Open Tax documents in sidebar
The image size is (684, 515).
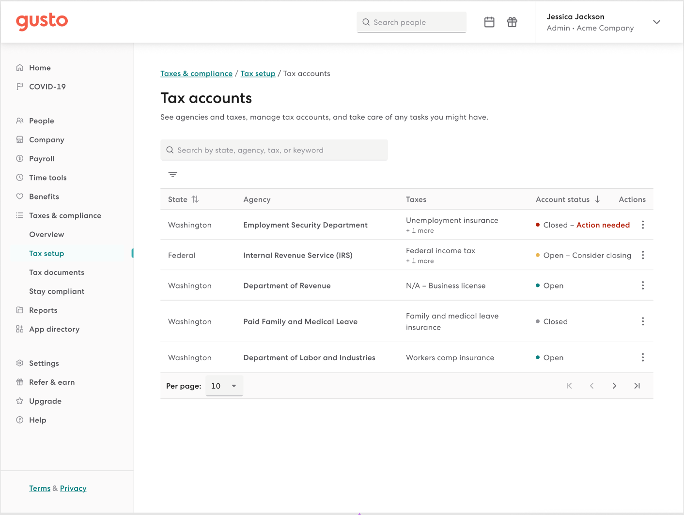tap(57, 273)
